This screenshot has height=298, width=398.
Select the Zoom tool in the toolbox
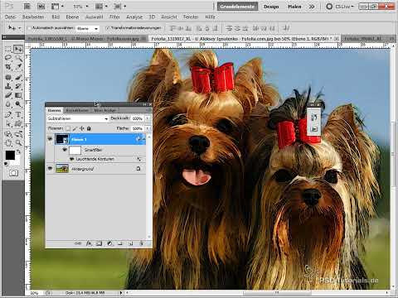tap(18, 143)
